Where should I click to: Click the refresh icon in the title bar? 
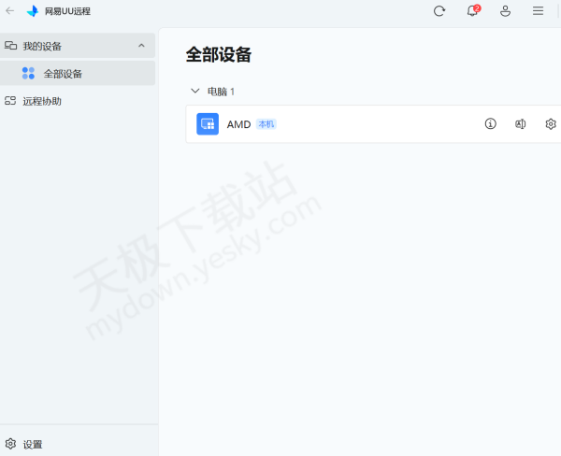(439, 11)
